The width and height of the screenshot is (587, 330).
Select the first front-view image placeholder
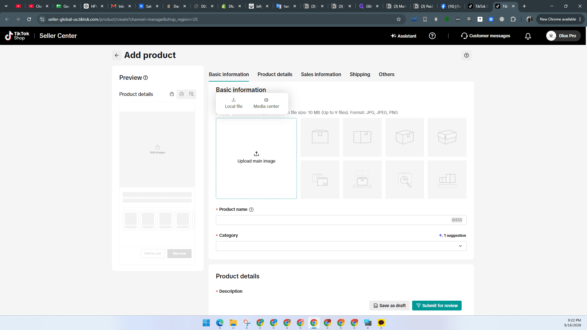pyautogui.click(x=320, y=137)
